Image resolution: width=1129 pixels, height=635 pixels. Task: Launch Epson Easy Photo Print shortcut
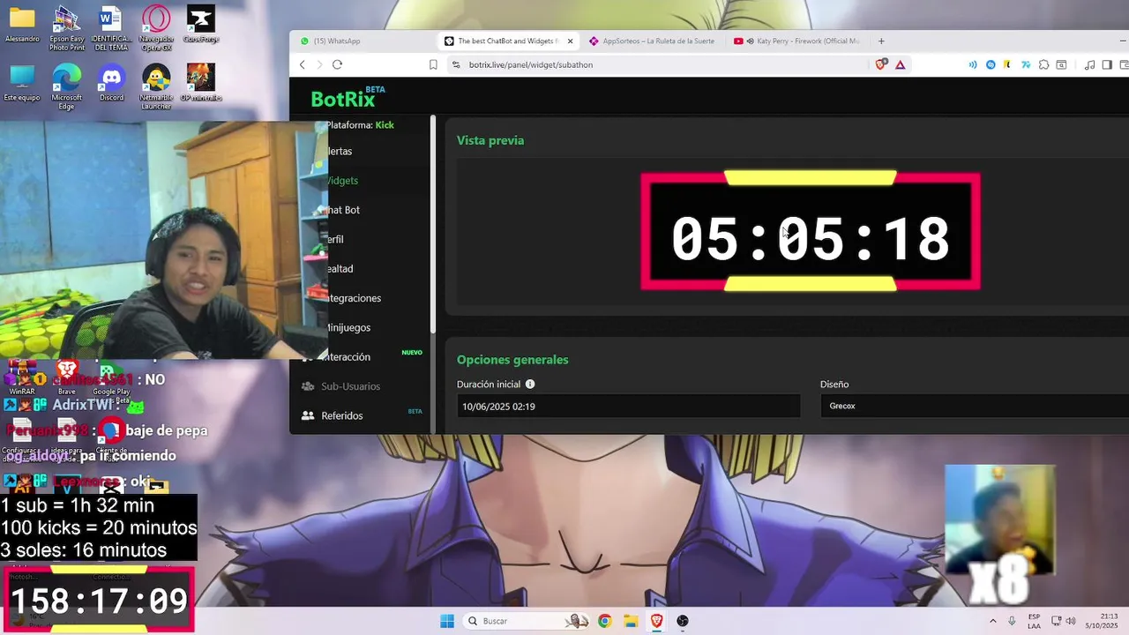(67, 28)
